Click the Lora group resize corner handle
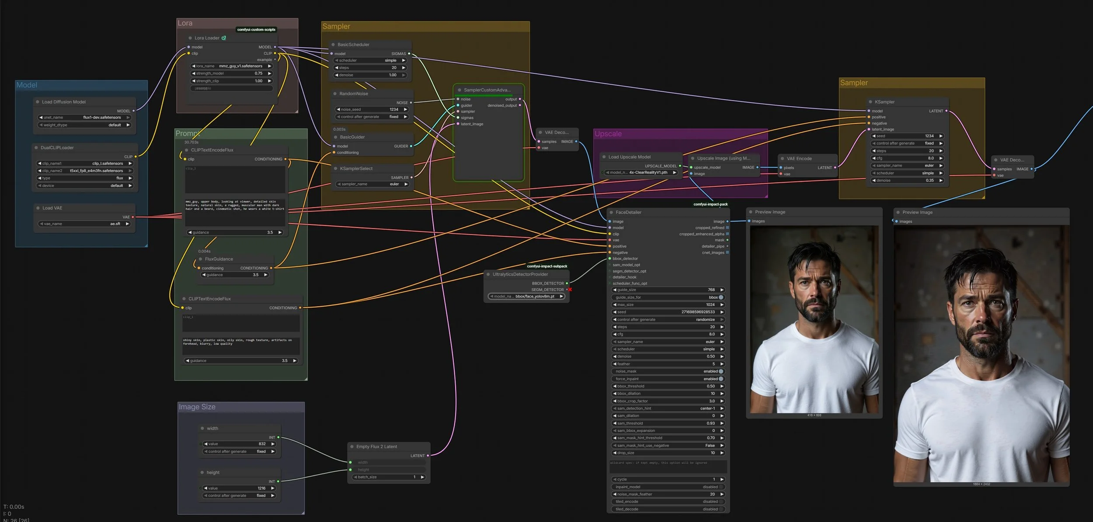 [296, 111]
